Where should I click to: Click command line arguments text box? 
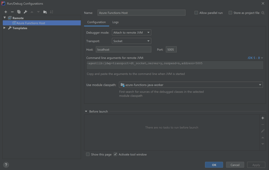pyautogui.click(x=175, y=65)
